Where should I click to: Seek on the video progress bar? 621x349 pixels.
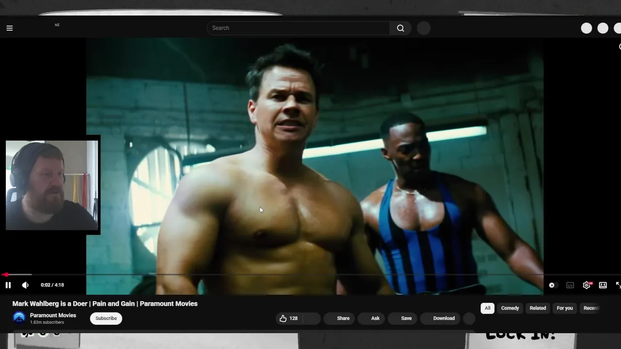point(310,275)
